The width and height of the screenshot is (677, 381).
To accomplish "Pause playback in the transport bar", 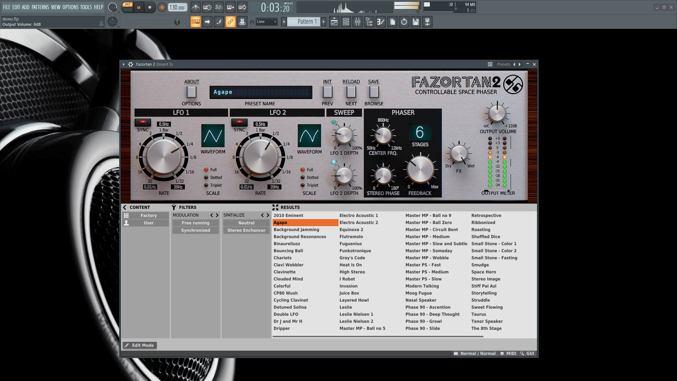I will [x=139, y=7].
